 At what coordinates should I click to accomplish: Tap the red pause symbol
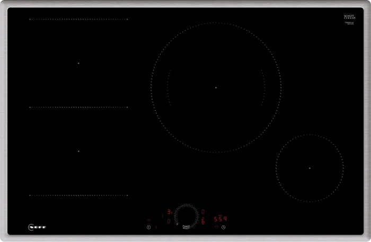point(156,227)
